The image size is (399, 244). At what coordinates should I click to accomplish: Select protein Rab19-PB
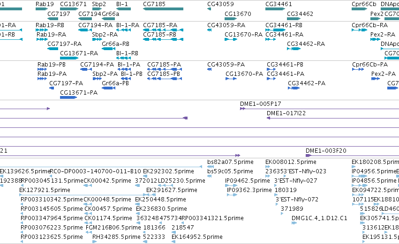(x=42, y=69)
